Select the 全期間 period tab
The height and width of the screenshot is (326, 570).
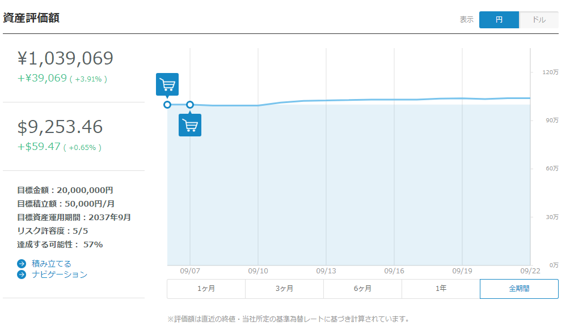coord(519,289)
